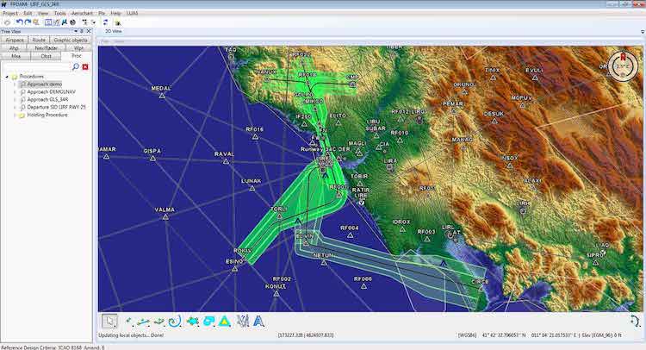
Task: Switch to the Ahp tab
Action: (x=14, y=47)
